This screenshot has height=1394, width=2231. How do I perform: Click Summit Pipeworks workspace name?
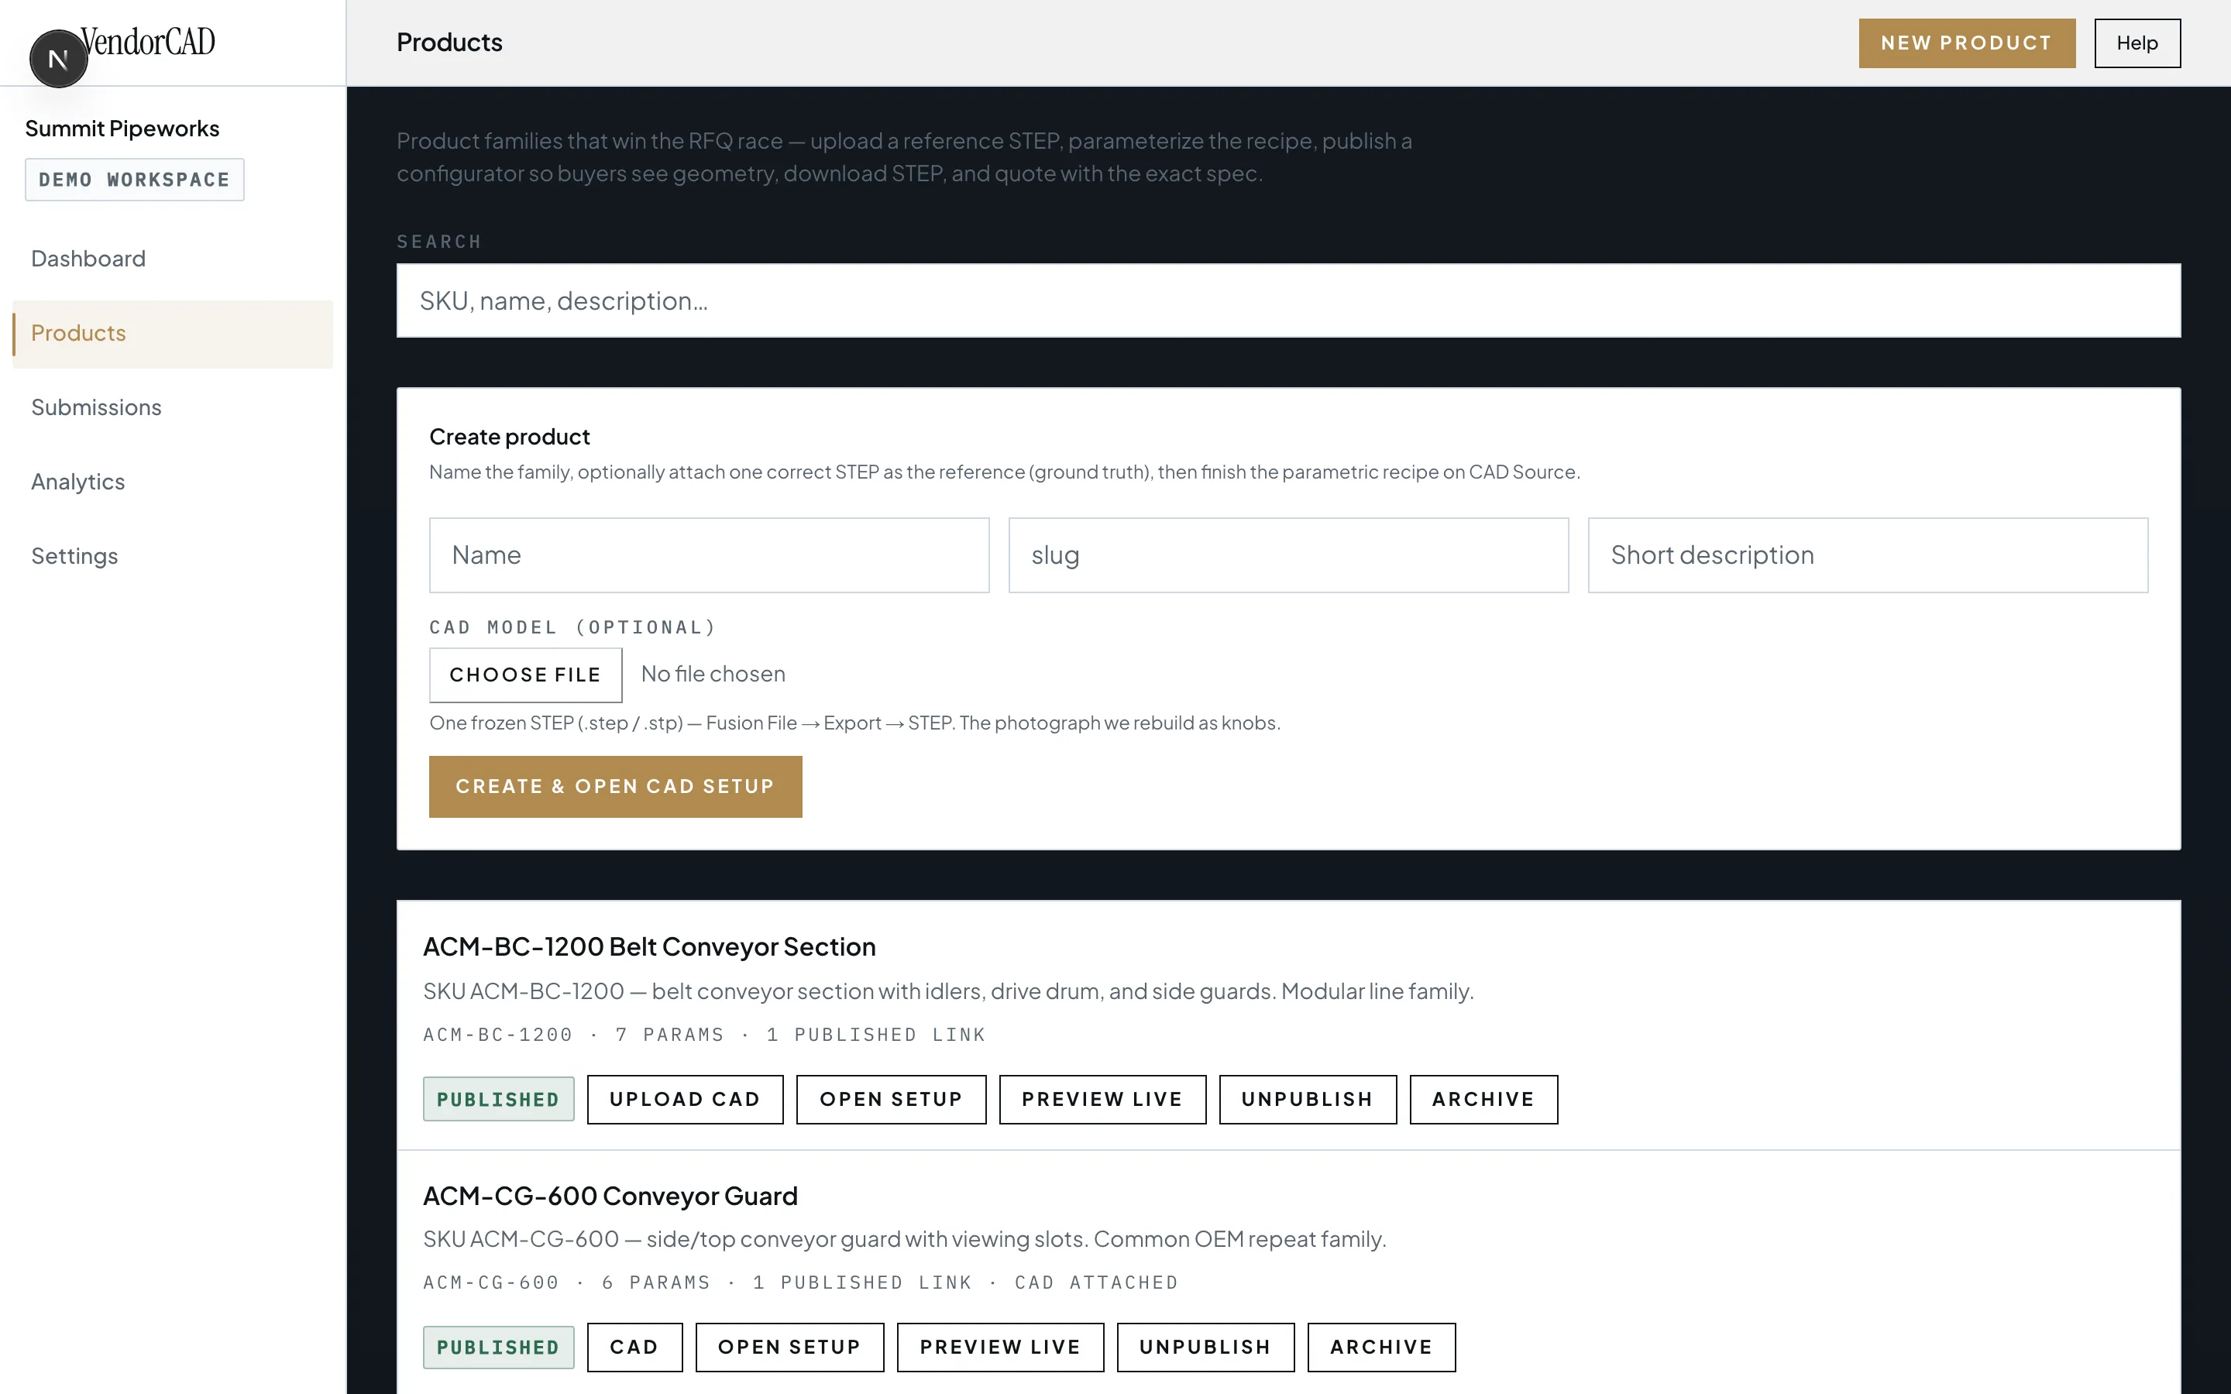(x=122, y=128)
